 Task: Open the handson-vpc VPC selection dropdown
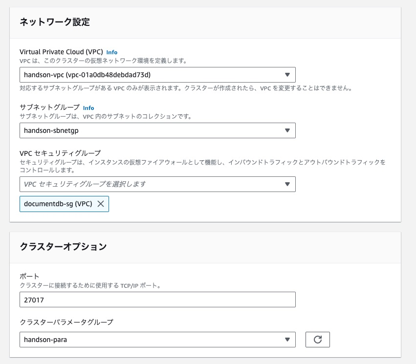[157, 75]
